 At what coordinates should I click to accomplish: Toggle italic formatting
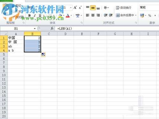(x=35, y=16)
